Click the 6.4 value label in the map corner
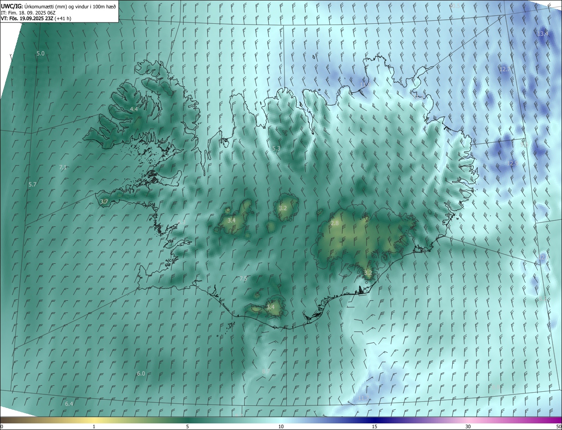This screenshot has height=430, width=562. click(69, 404)
